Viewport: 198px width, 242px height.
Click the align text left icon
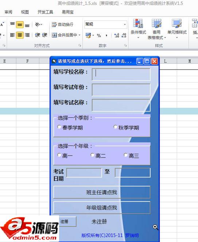pos(12,35)
